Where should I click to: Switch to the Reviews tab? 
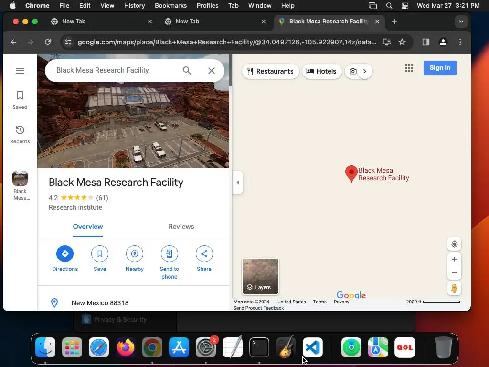pos(181,227)
